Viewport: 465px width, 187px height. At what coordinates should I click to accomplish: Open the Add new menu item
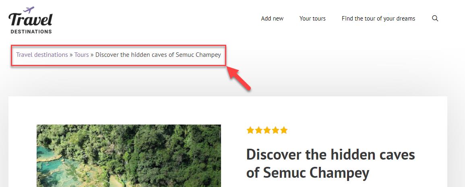[x=272, y=19]
